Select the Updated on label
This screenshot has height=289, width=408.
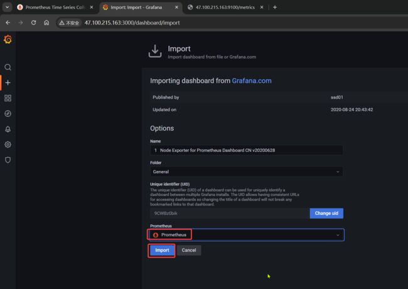(164, 110)
